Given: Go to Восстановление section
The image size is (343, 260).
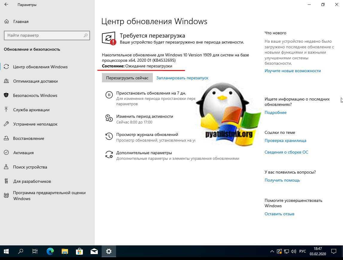Looking at the screenshot, I should click(28, 138).
